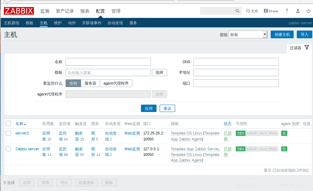This screenshot has width=313, height=191.
Task: Go to 主机 submenu
Action: point(44,23)
